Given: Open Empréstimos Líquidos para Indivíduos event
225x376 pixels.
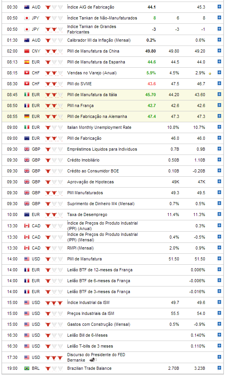Looking at the screenshot, I should 102,149.
